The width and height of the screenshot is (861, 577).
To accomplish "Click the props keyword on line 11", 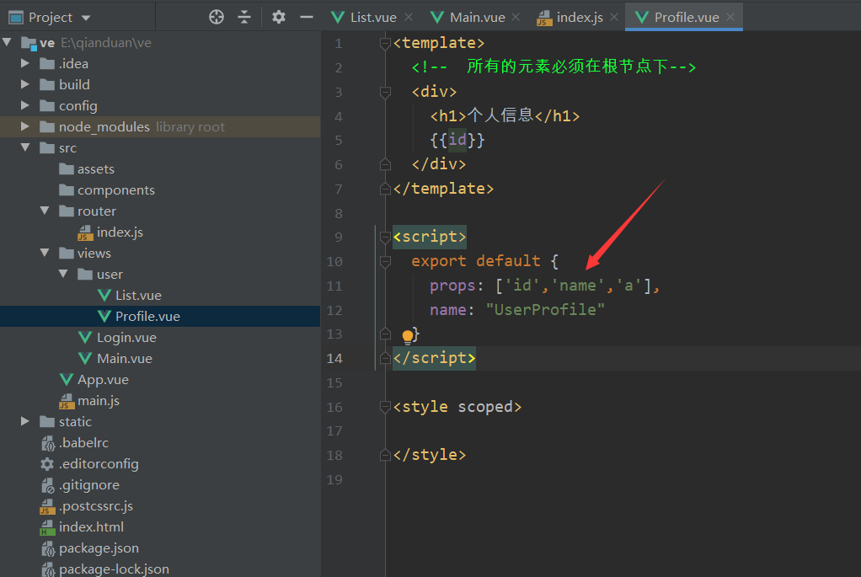I will point(452,286).
